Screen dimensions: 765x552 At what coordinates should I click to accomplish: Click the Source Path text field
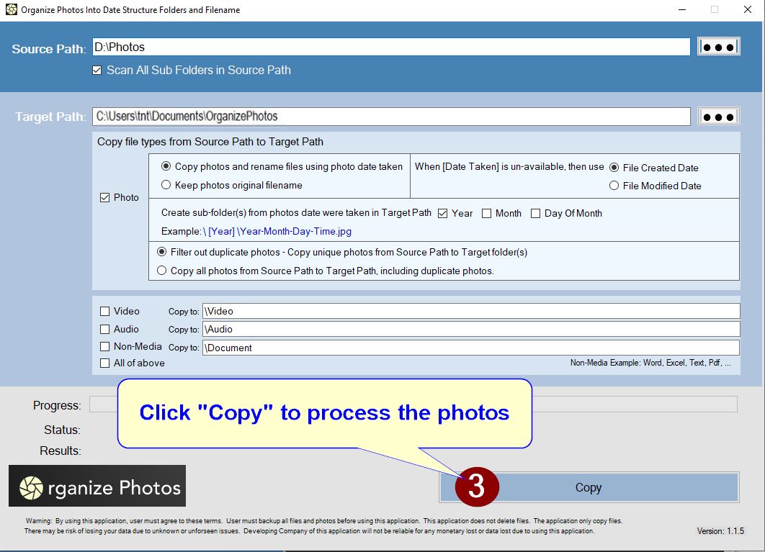click(x=391, y=47)
